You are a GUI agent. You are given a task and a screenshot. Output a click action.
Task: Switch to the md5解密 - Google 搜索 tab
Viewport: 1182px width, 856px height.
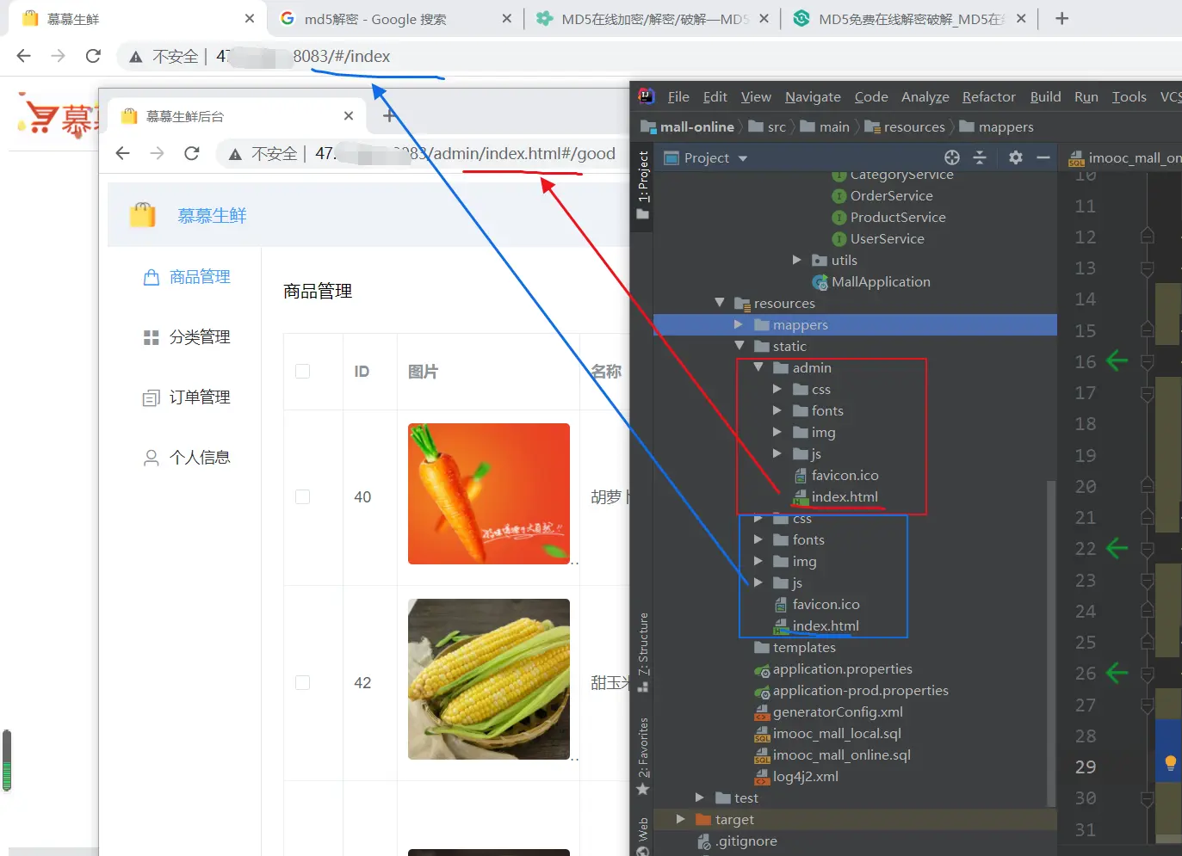click(375, 19)
